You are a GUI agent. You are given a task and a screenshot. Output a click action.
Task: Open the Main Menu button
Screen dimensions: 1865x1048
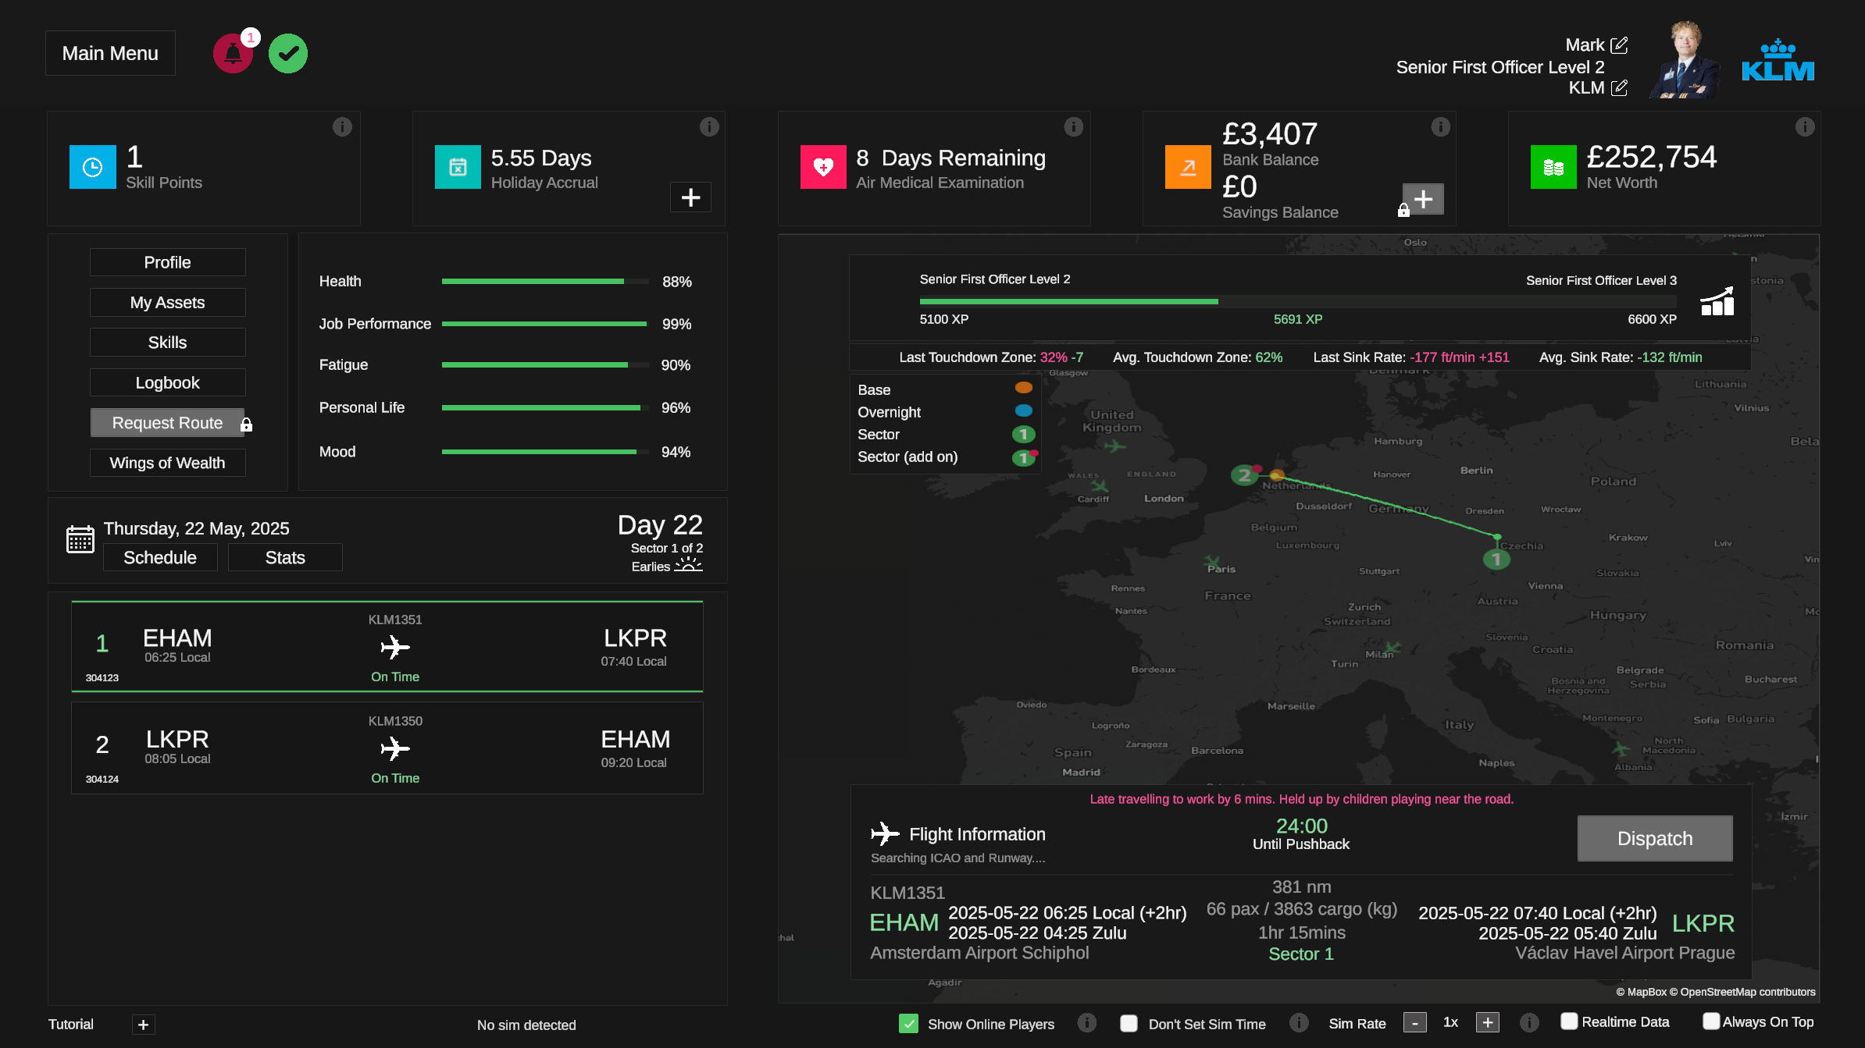tap(110, 53)
